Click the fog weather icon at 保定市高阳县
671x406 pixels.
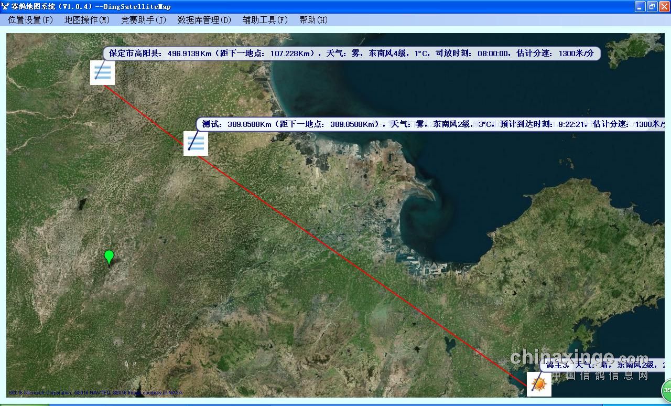click(x=102, y=72)
